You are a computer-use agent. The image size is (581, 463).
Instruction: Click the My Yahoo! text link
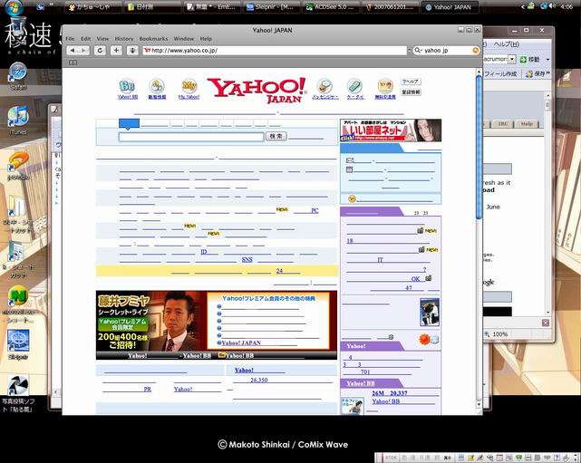click(x=189, y=97)
